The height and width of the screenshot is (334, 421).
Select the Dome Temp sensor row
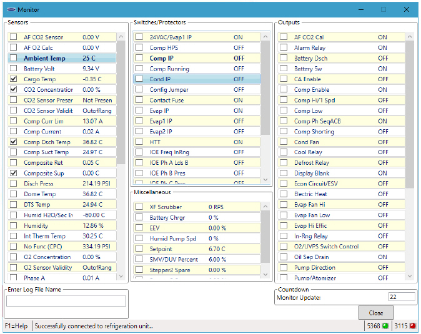coord(62,194)
